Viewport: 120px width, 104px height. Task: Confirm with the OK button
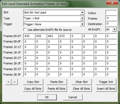(47, 97)
